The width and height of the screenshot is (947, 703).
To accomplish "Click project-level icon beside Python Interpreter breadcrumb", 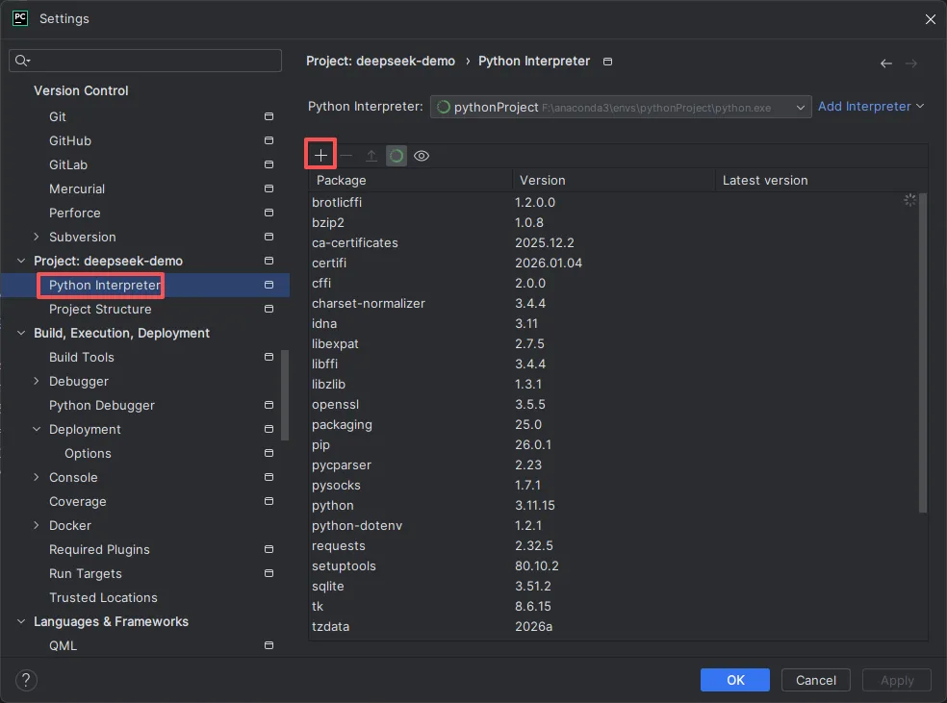I will (x=607, y=62).
